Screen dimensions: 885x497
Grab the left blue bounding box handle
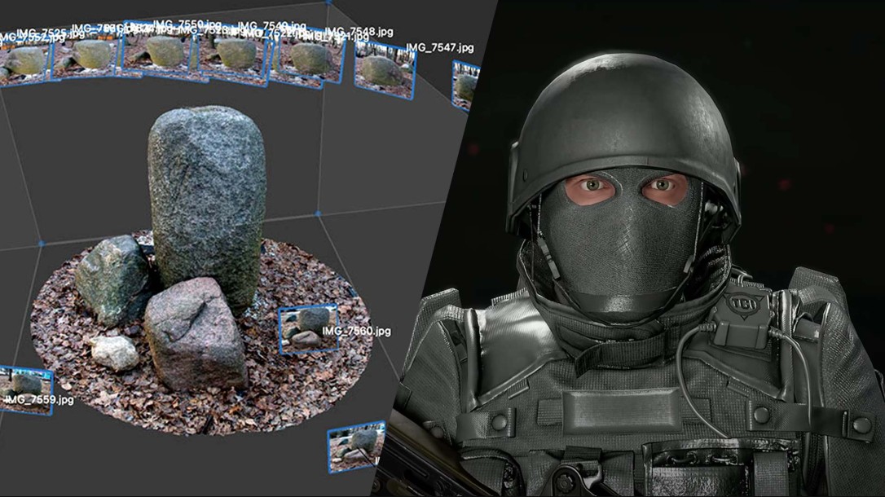tap(40, 243)
